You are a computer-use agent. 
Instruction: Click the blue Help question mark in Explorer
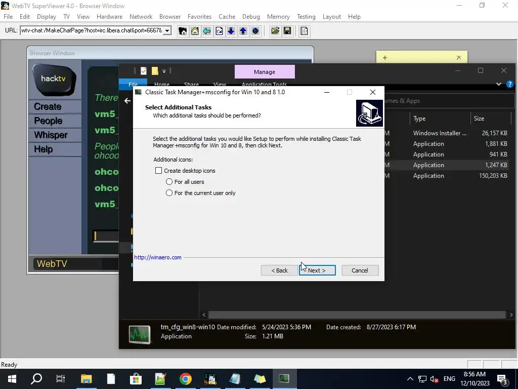point(510,84)
